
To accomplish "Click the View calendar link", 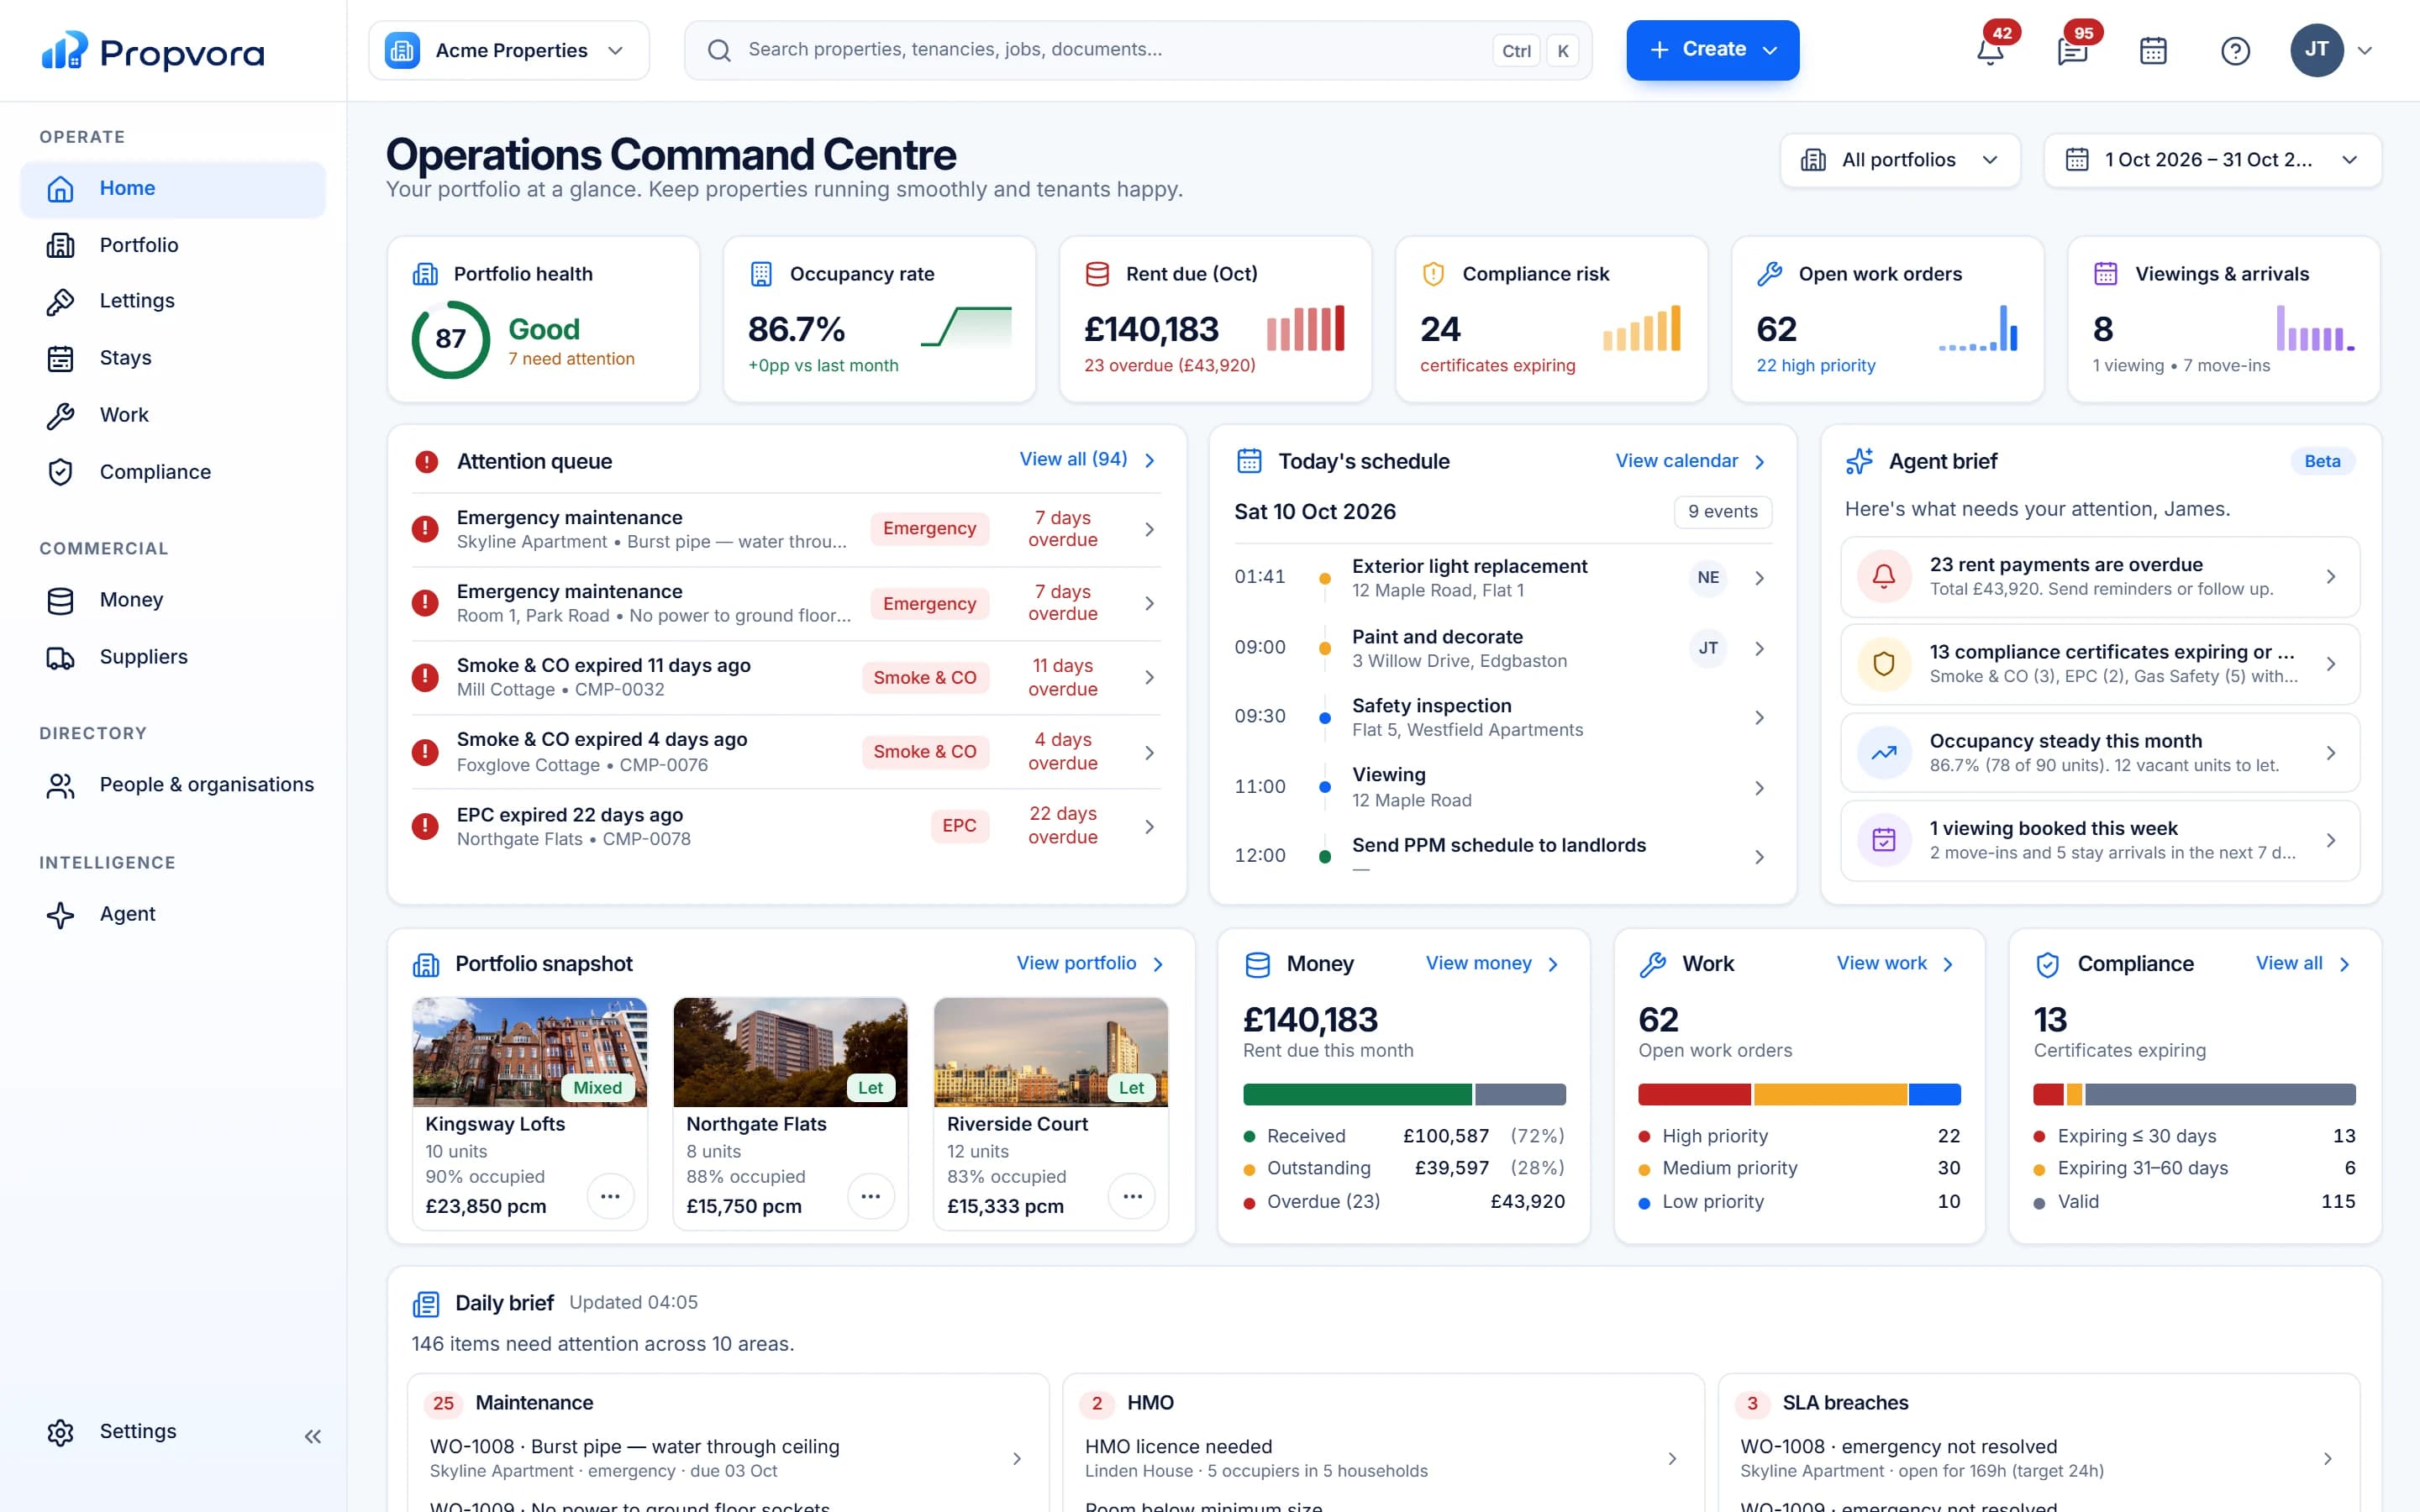I will (1691, 461).
